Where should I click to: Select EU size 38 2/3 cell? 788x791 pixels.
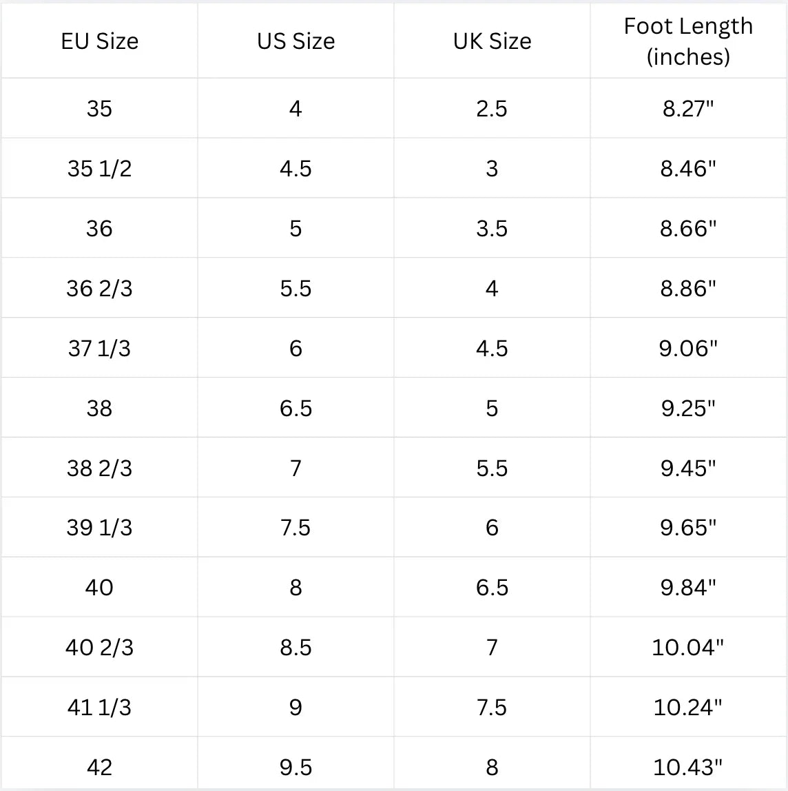pos(99,468)
